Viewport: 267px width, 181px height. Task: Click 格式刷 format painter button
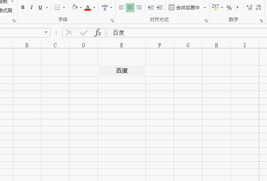click(6, 11)
